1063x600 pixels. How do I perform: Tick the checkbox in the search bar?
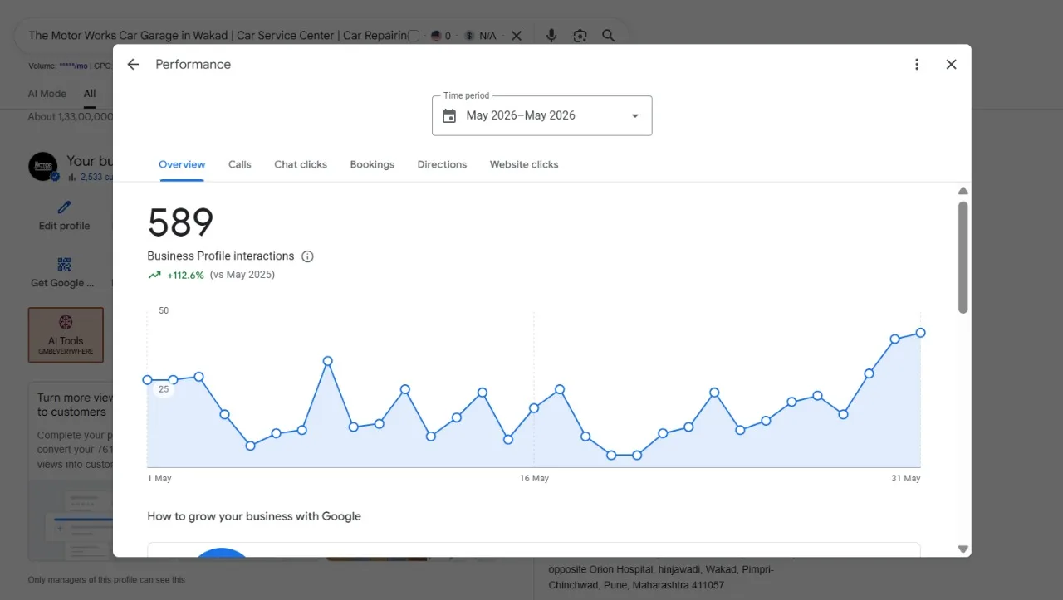coord(414,36)
